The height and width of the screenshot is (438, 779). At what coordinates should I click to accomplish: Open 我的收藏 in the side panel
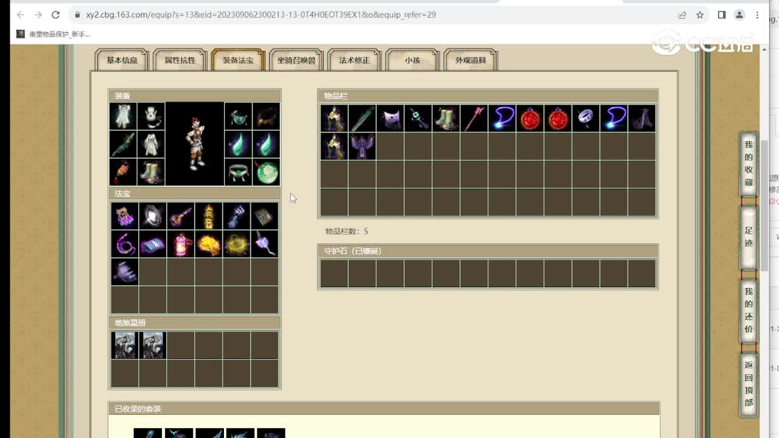tap(749, 164)
